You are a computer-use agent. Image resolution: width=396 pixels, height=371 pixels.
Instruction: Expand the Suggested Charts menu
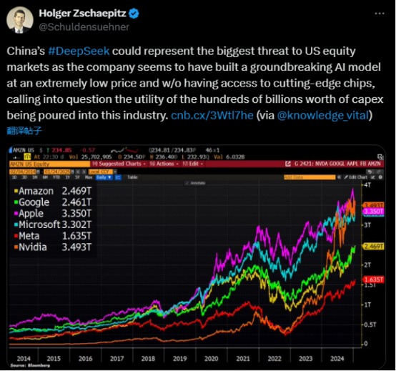[x=119, y=164]
